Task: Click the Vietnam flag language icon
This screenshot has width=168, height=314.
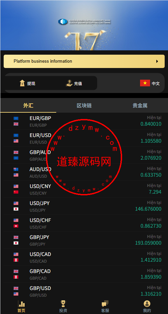Action: coord(145,83)
